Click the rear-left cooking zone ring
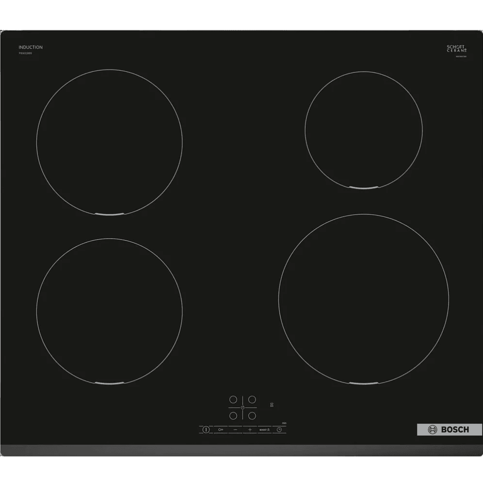The image size is (483, 483). [109, 142]
